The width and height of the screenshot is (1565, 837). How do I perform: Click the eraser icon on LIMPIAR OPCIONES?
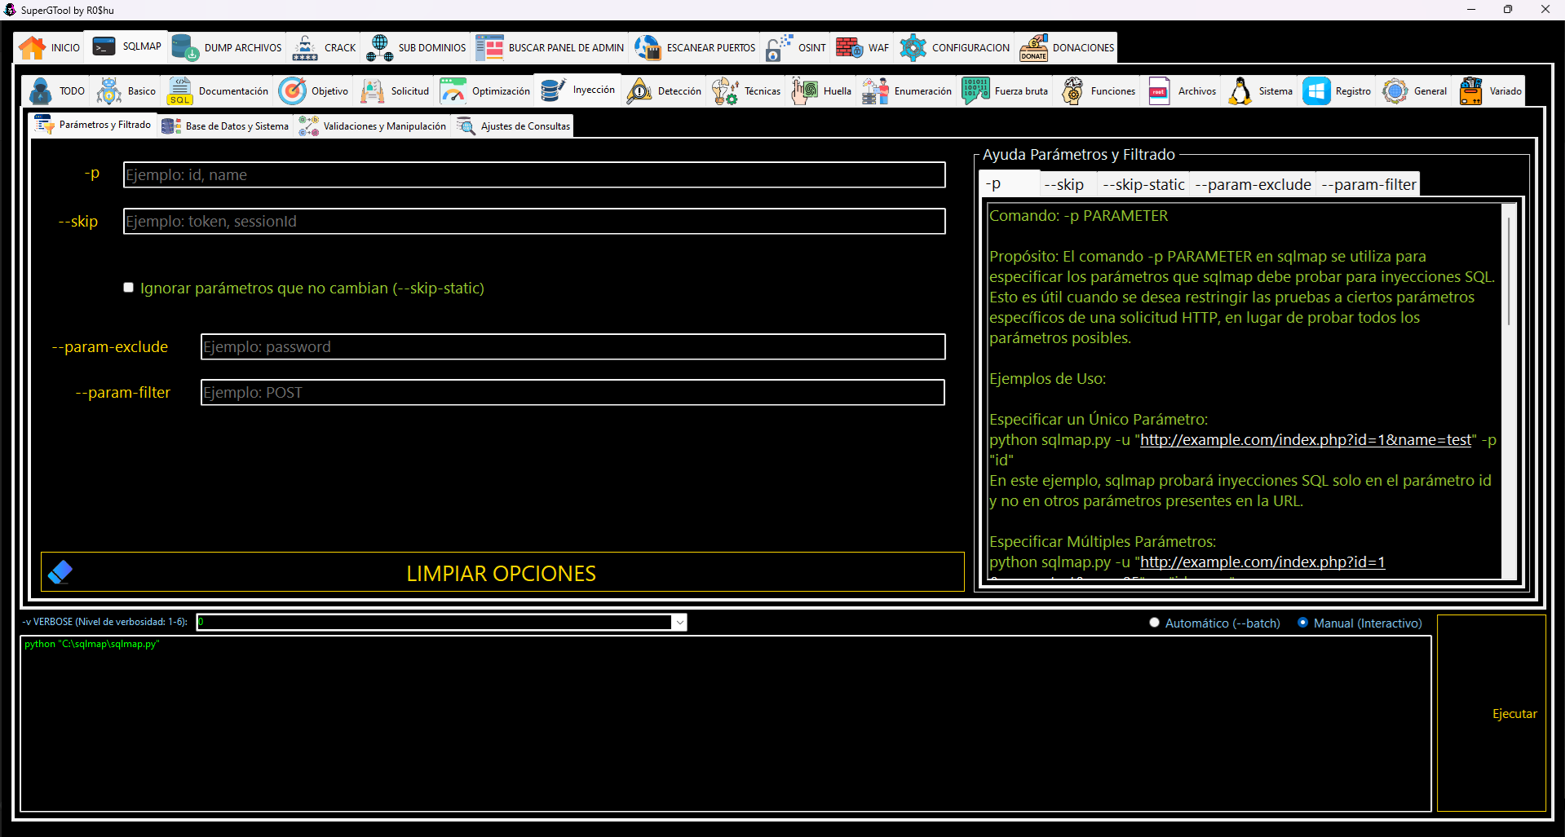coord(60,572)
